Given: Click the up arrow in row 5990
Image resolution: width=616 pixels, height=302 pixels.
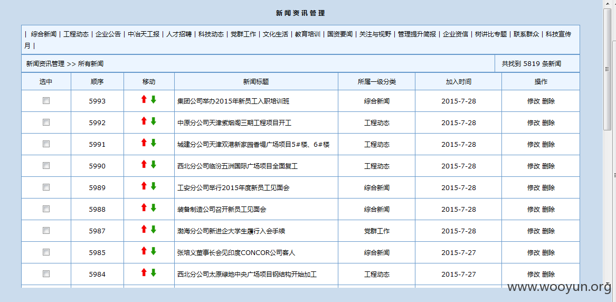Looking at the screenshot, I should [x=144, y=165].
